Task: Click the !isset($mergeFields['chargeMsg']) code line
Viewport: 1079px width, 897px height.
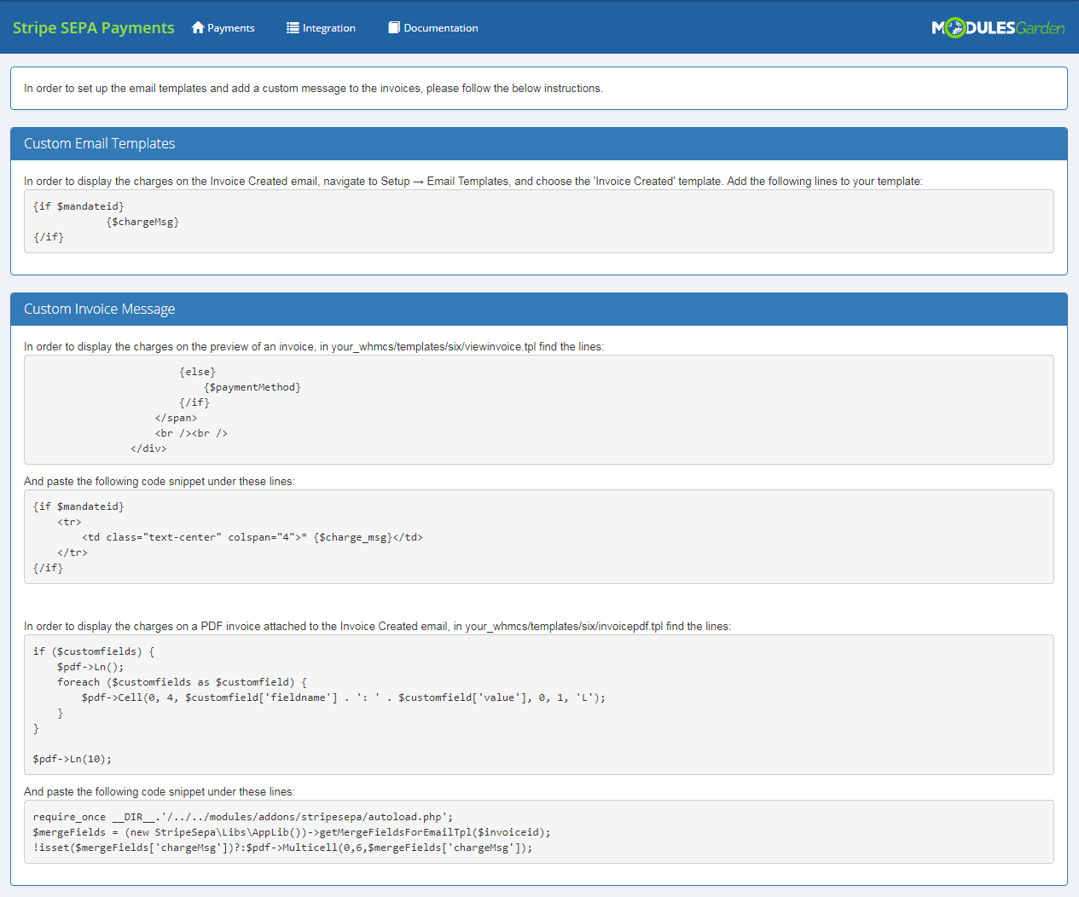Action: 282,848
